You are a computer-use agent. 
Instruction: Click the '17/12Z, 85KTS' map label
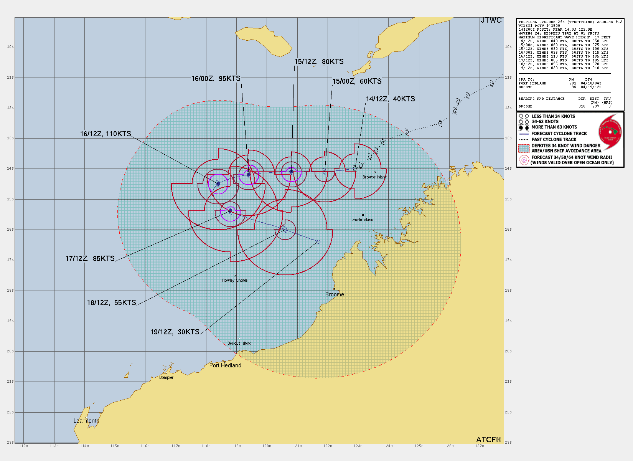tap(90, 259)
